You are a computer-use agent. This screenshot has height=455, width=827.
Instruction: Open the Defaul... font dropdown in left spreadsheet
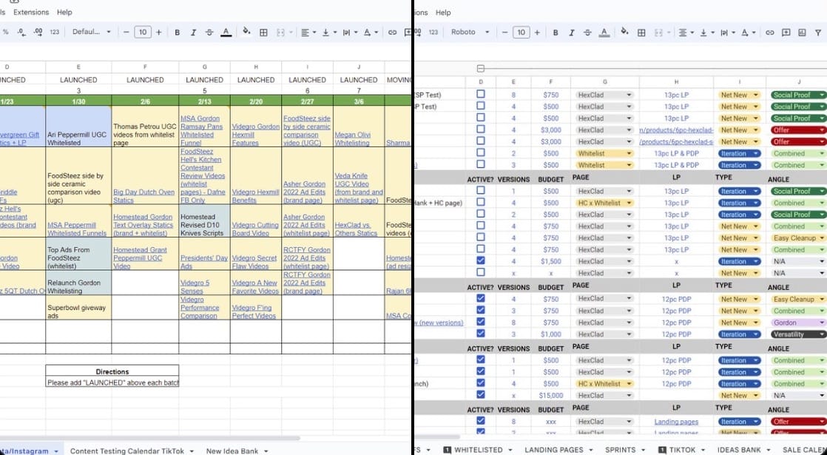pyautogui.click(x=91, y=32)
